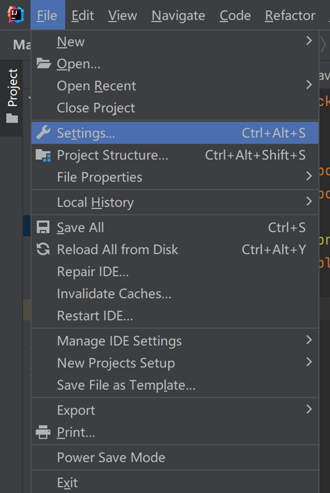The width and height of the screenshot is (330, 493).
Task: Click the Open folder icon
Action: 44,64
